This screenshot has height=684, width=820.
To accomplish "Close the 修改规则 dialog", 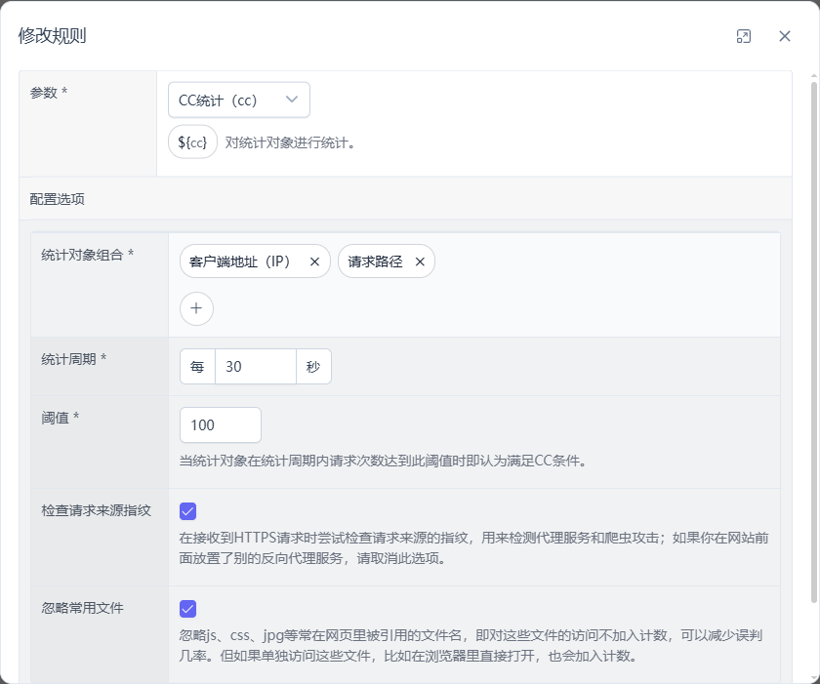I will [785, 36].
